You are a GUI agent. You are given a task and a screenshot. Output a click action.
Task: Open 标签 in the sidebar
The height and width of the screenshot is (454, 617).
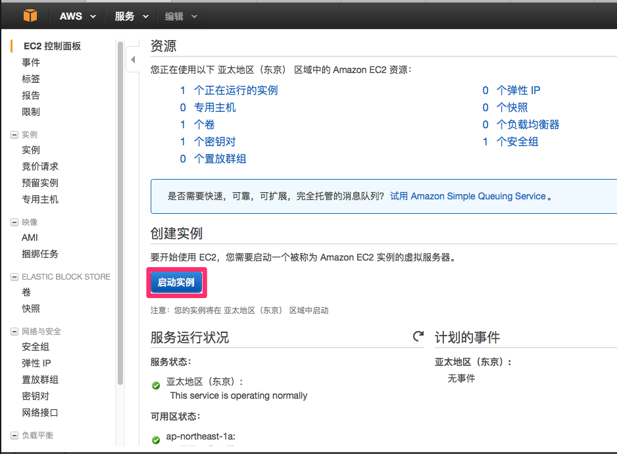pyautogui.click(x=31, y=79)
